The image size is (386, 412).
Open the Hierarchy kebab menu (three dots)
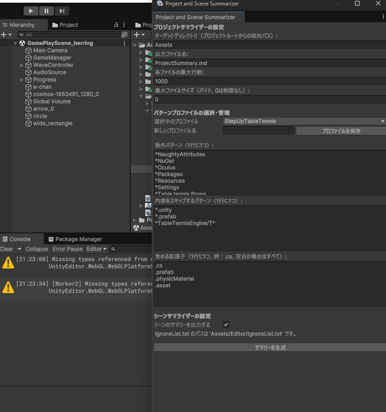[x=124, y=25]
